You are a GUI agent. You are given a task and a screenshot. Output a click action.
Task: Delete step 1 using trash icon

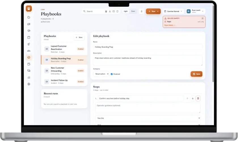198,99
